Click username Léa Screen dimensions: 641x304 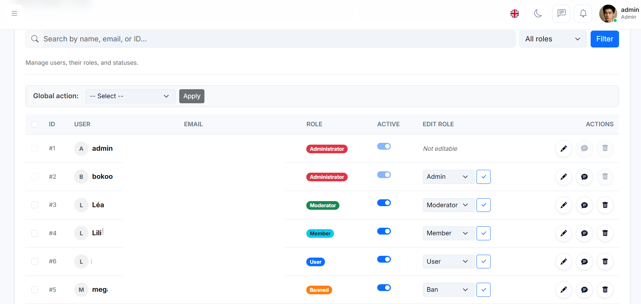click(x=98, y=205)
